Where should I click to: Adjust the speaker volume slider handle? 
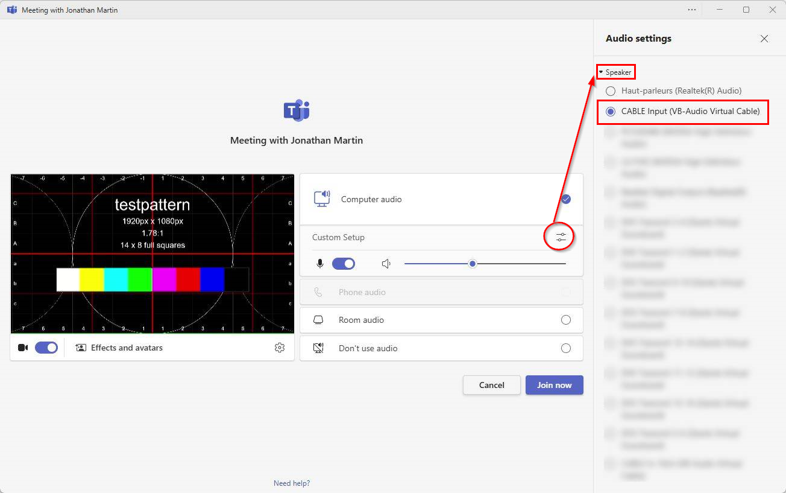(473, 264)
